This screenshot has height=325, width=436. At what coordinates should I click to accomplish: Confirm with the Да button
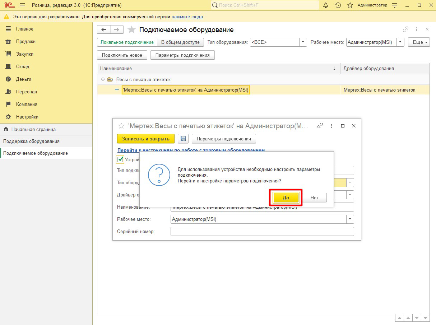[286, 198]
